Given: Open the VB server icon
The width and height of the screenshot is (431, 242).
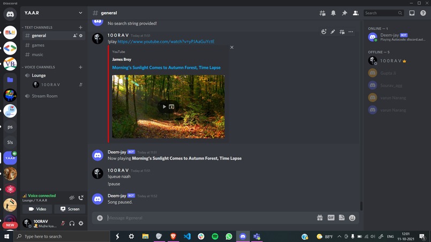Looking at the screenshot, I should coord(10,64).
